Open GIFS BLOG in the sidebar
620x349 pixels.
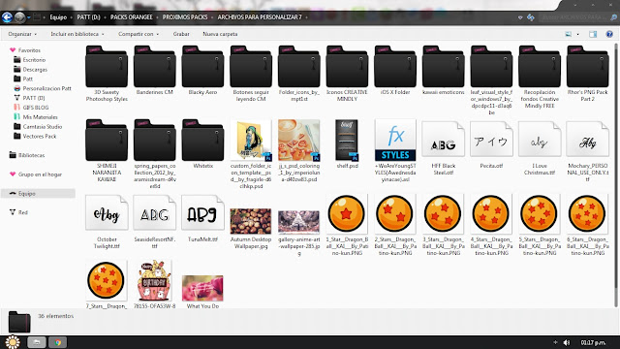[36, 108]
